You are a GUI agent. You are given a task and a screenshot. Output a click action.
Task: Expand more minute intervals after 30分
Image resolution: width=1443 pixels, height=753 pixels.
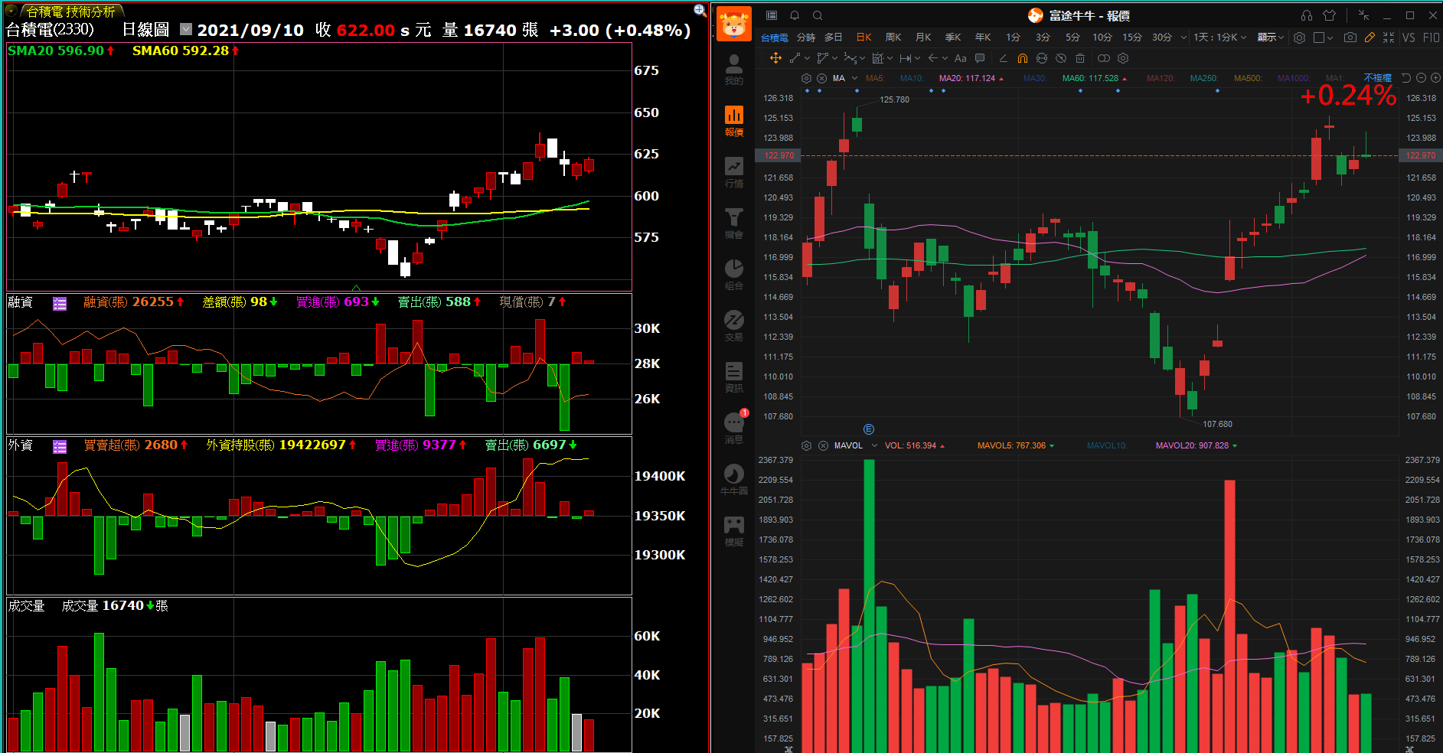(1183, 37)
